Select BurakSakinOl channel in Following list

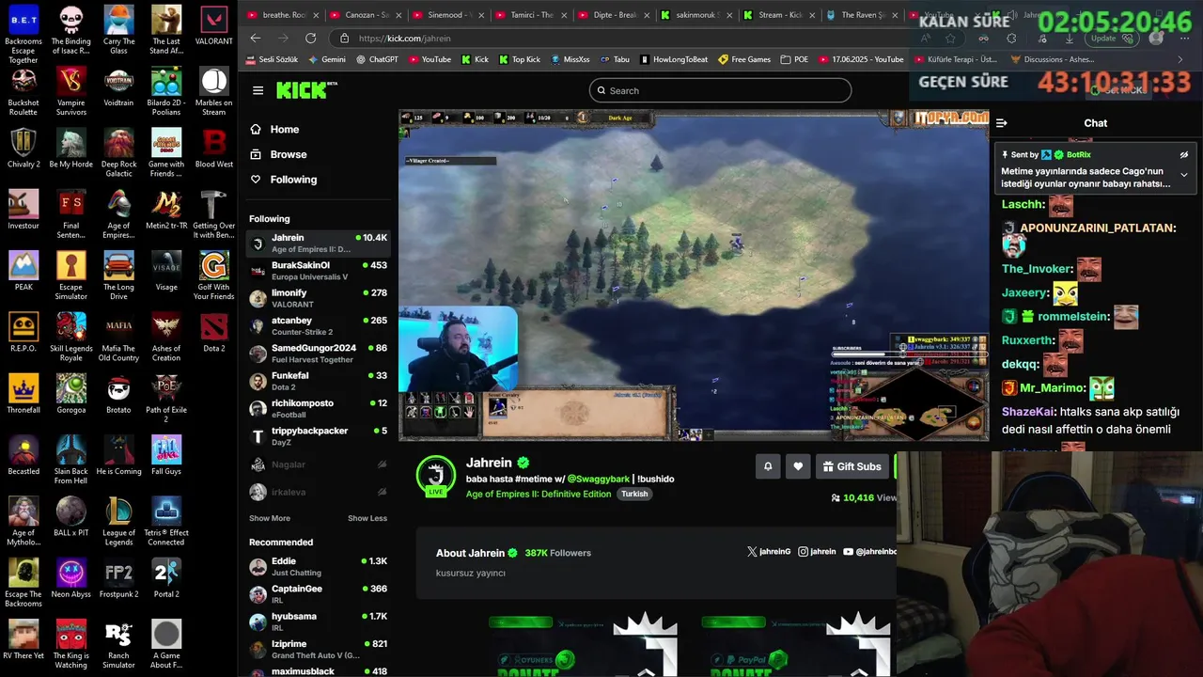coord(318,271)
